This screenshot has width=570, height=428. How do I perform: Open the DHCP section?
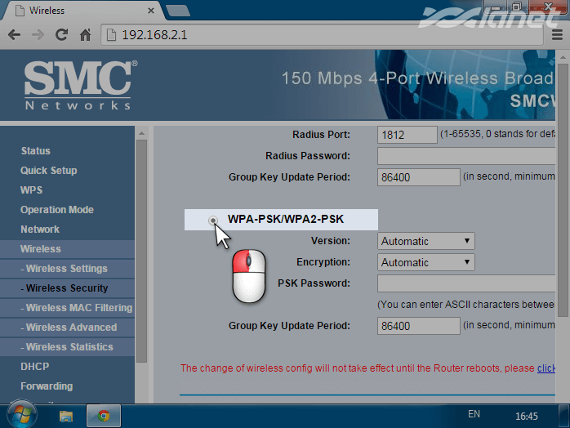coord(35,367)
